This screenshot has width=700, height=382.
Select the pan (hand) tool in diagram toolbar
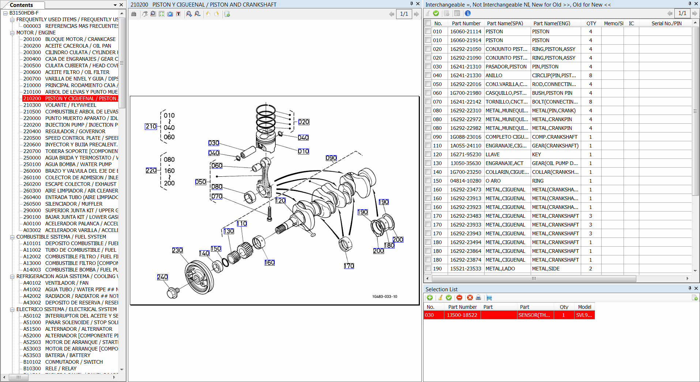[145, 14]
